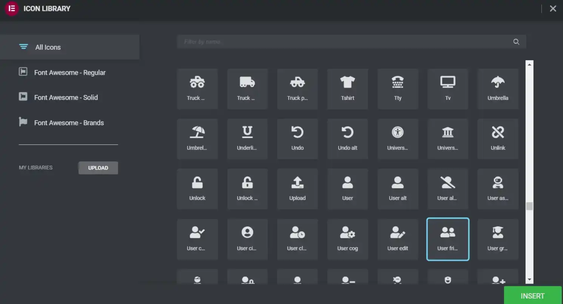Pick the slashed User alt icon tile
Image resolution: width=563 pixels, height=304 pixels.
(x=448, y=189)
